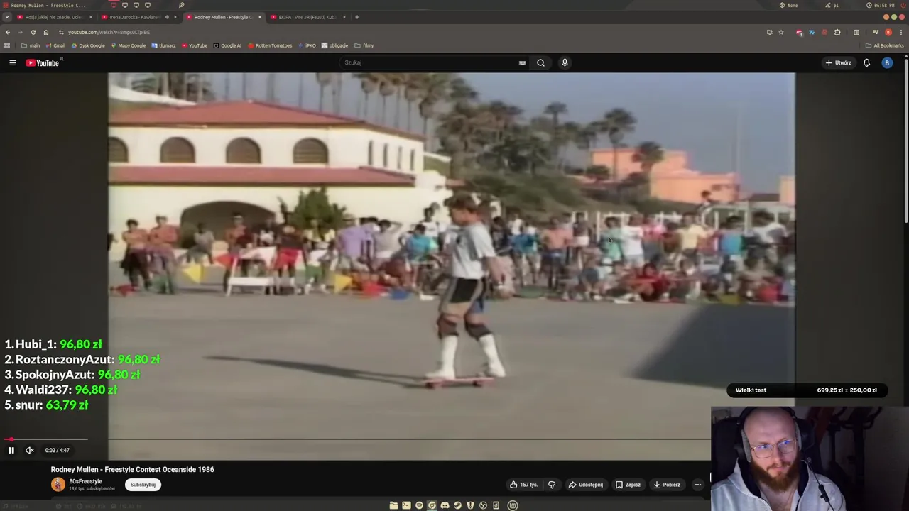The height and width of the screenshot is (511, 909).
Task: Click the magnifier search button
Action: click(540, 62)
